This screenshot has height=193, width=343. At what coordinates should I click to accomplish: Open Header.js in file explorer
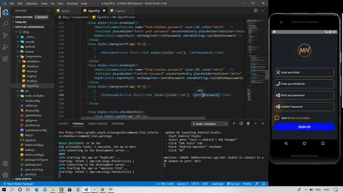32,66
